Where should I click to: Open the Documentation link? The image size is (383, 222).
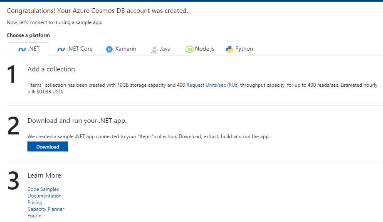[x=44, y=196]
